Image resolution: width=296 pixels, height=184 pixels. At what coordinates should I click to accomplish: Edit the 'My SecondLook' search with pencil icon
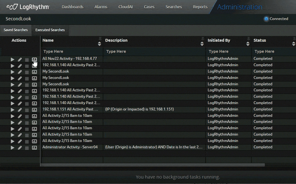coord(19,71)
